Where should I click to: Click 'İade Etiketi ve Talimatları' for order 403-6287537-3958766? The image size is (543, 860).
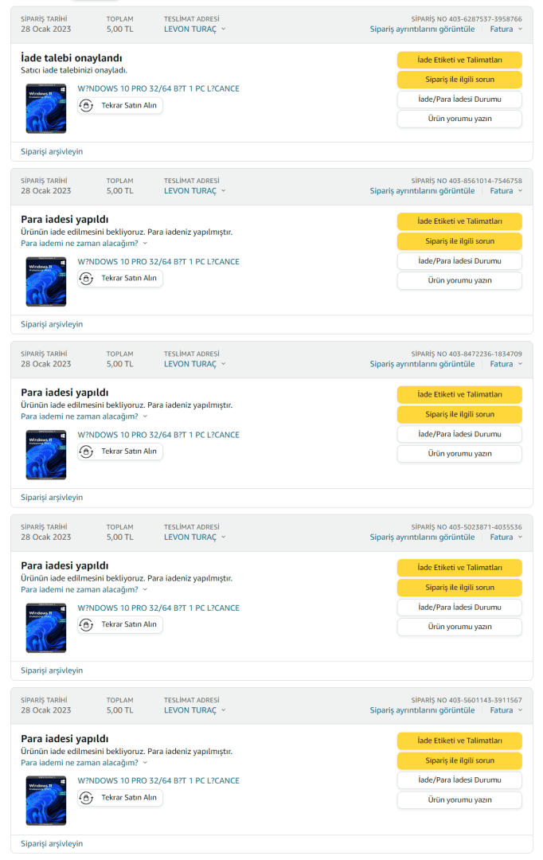[x=459, y=60]
